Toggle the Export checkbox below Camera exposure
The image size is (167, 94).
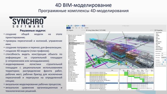click(156, 66)
